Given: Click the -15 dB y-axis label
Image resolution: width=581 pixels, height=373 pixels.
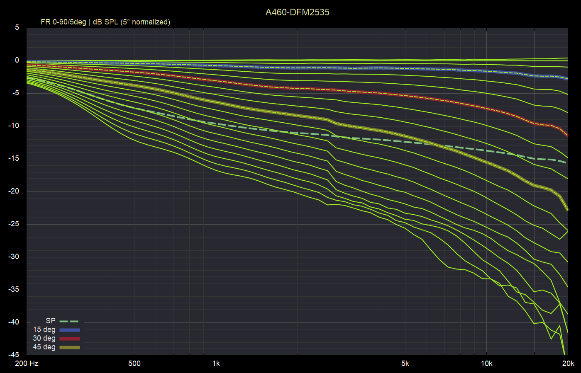Looking at the screenshot, I should [x=14, y=158].
